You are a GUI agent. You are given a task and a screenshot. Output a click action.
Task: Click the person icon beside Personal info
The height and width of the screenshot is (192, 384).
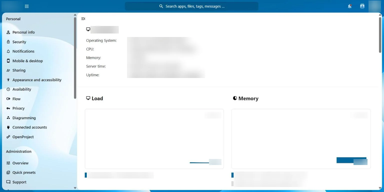pos(8,32)
